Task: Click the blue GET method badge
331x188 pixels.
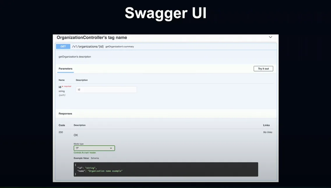Action: 63,46
